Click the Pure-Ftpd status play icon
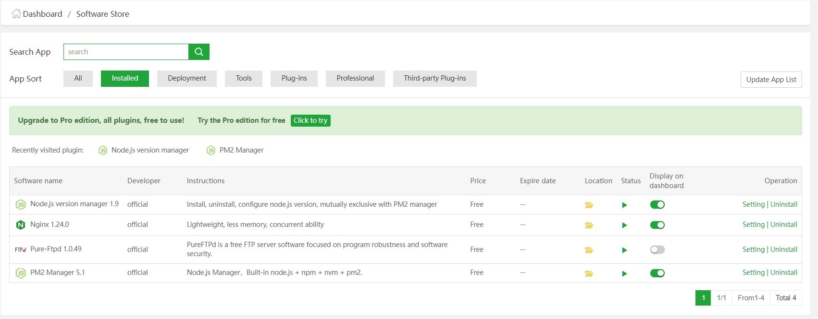Screen dimensions: 818x319 pos(624,250)
